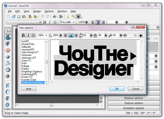
Task: Click the New document icon in main toolbar
Action: tap(9, 17)
